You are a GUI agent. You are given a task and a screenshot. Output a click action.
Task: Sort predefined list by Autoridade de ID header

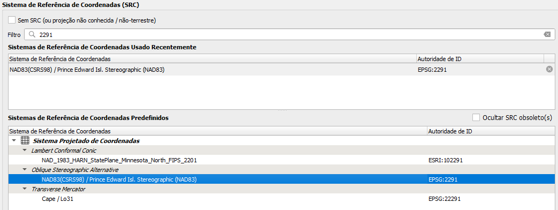(491, 131)
